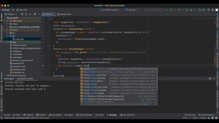The width and height of the screenshot is (219, 123).
Task: Open the Problems tab
Action: coord(28,115)
